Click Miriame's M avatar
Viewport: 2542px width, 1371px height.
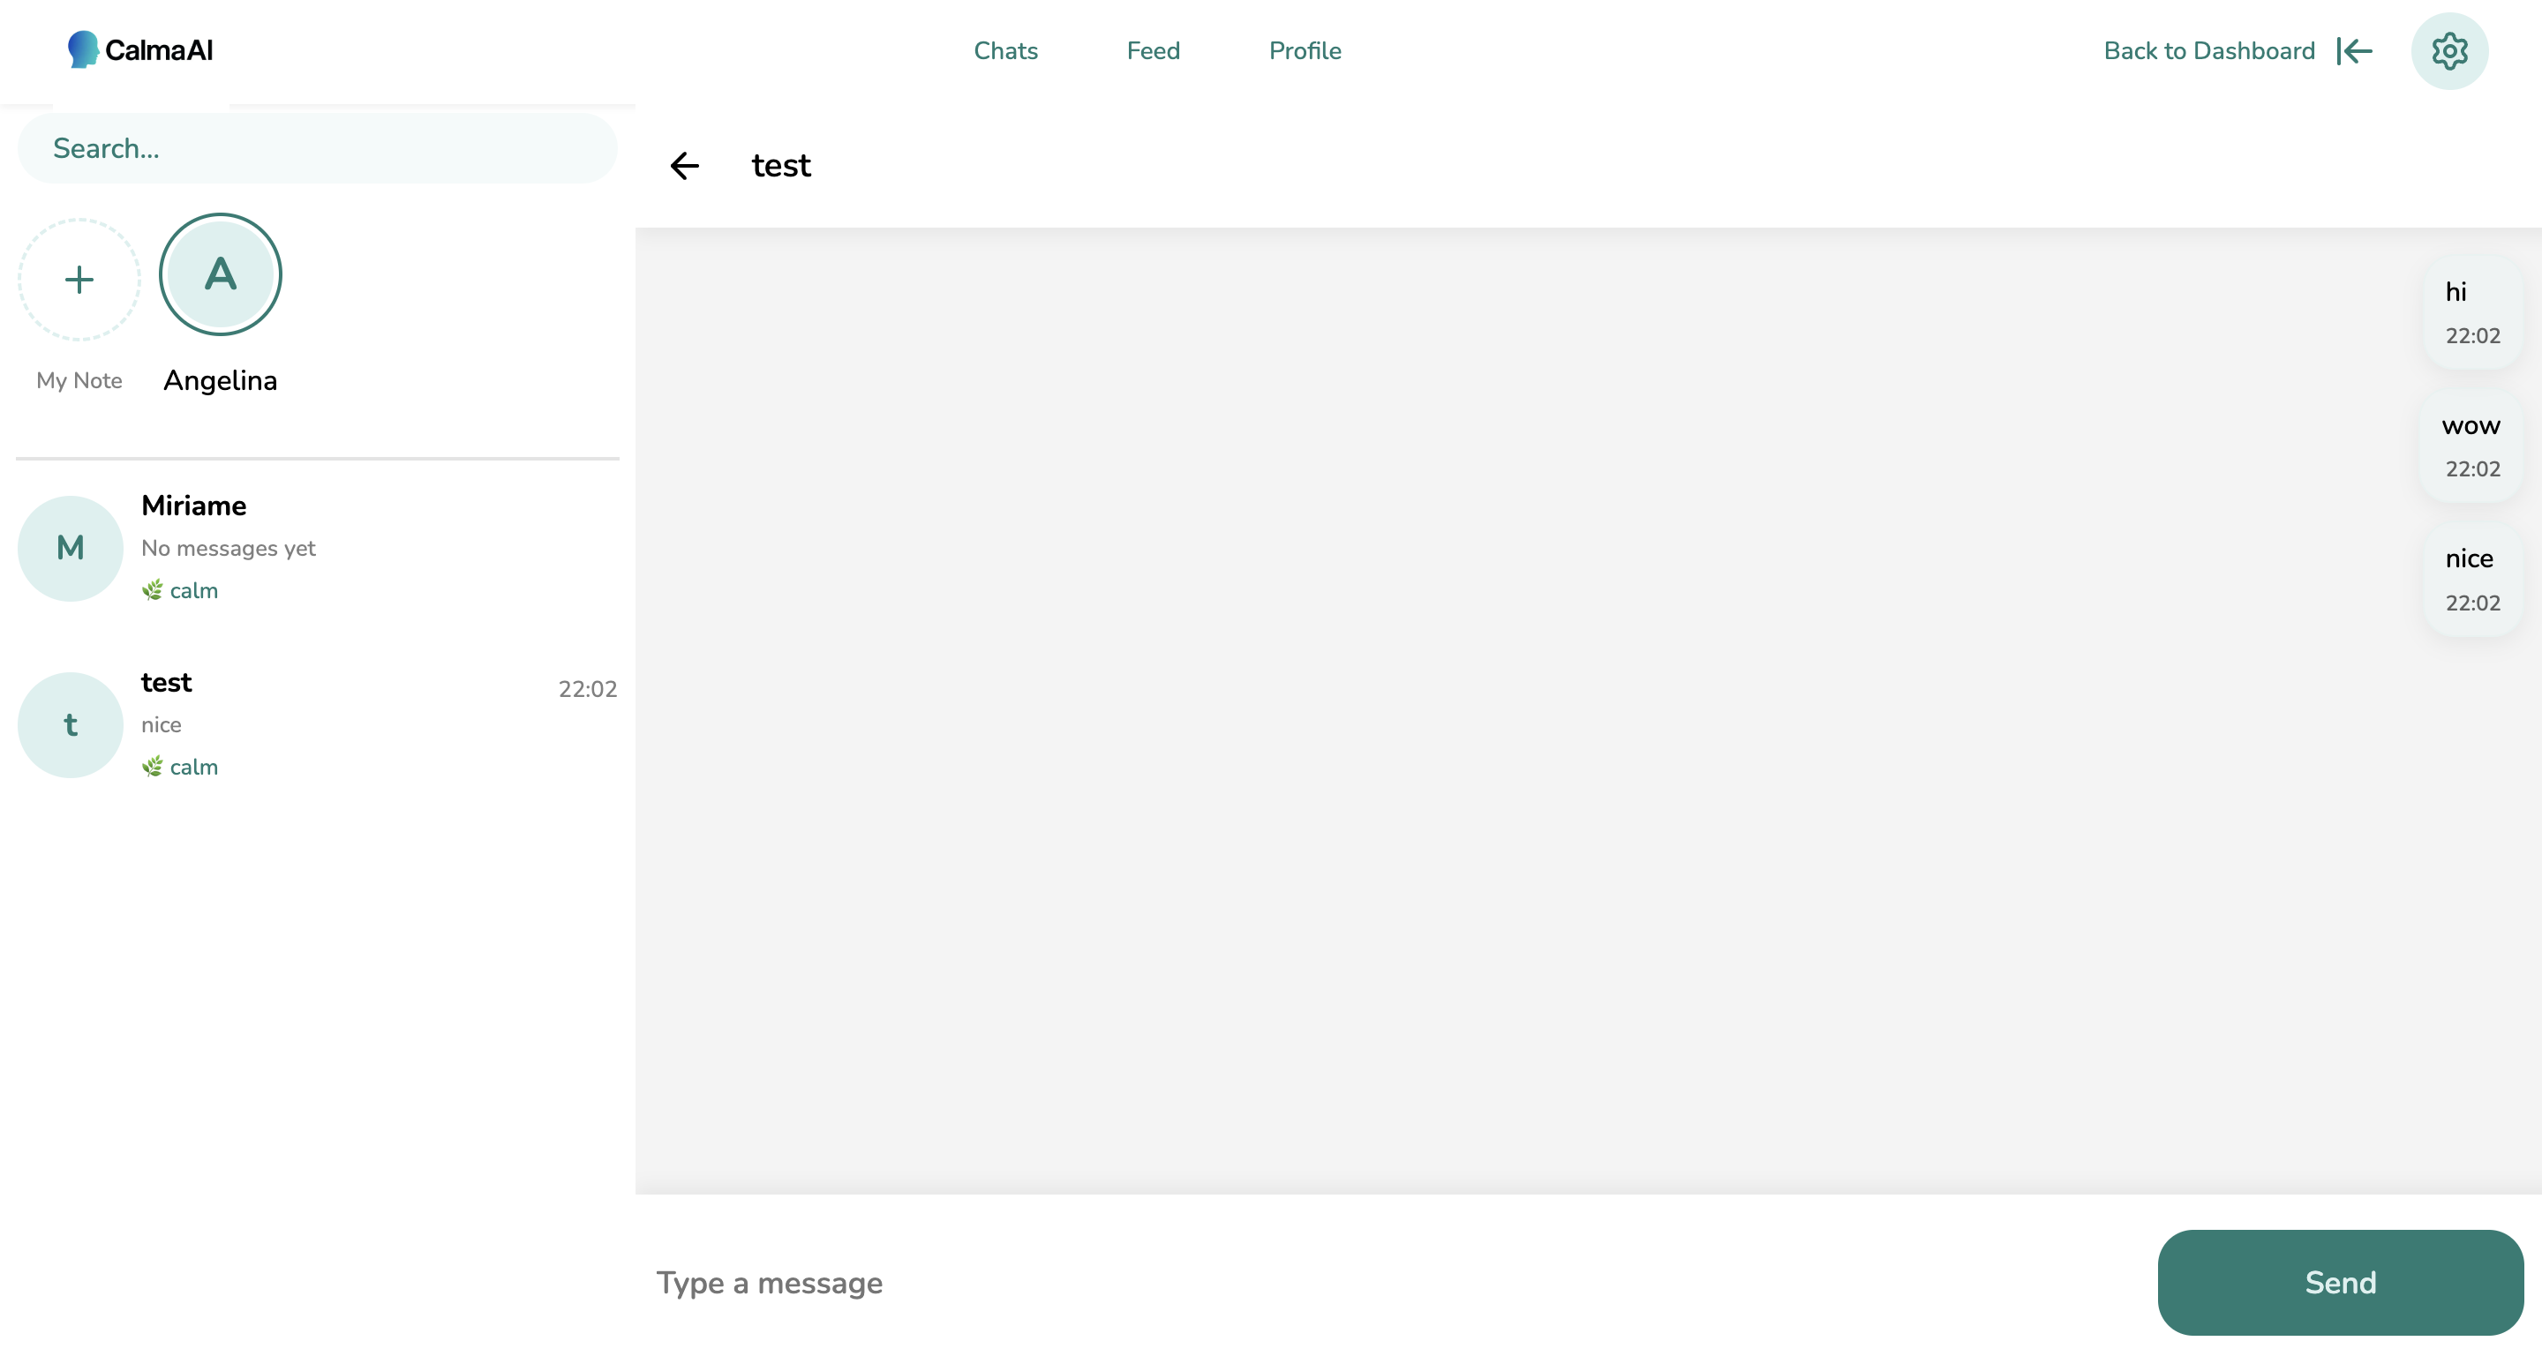pos(70,549)
